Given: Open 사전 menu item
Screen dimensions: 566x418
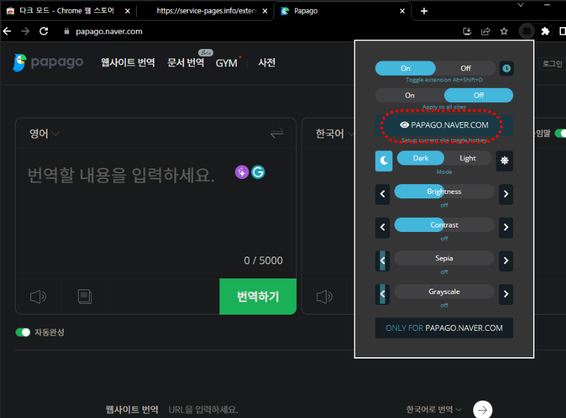Looking at the screenshot, I should [x=267, y=63].
